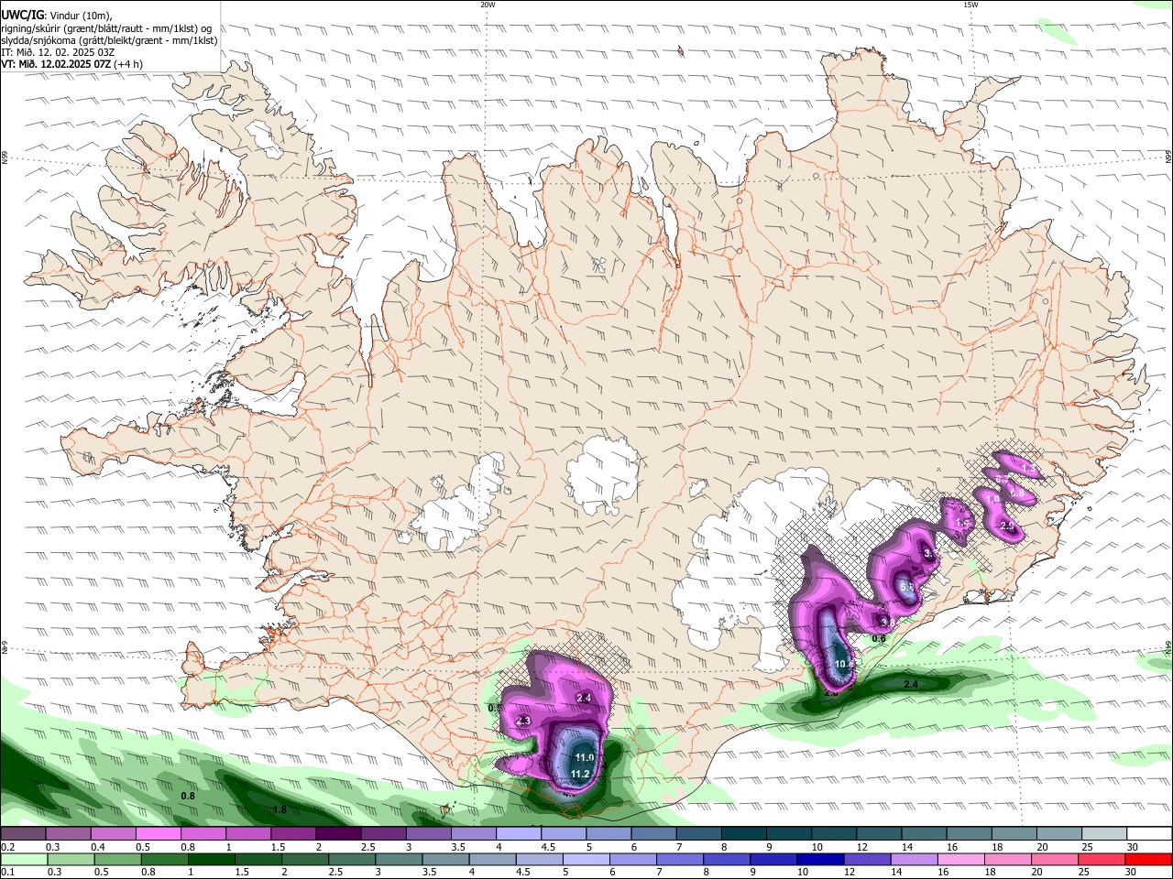Click the 0.2 label in the snow legend
The image size is (1173, 879).
click(6, 847)
